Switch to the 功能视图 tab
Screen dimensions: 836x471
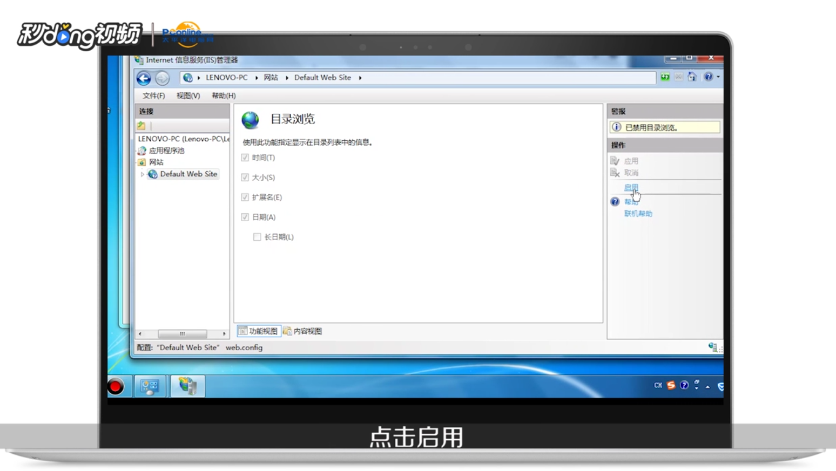(259, 331)
